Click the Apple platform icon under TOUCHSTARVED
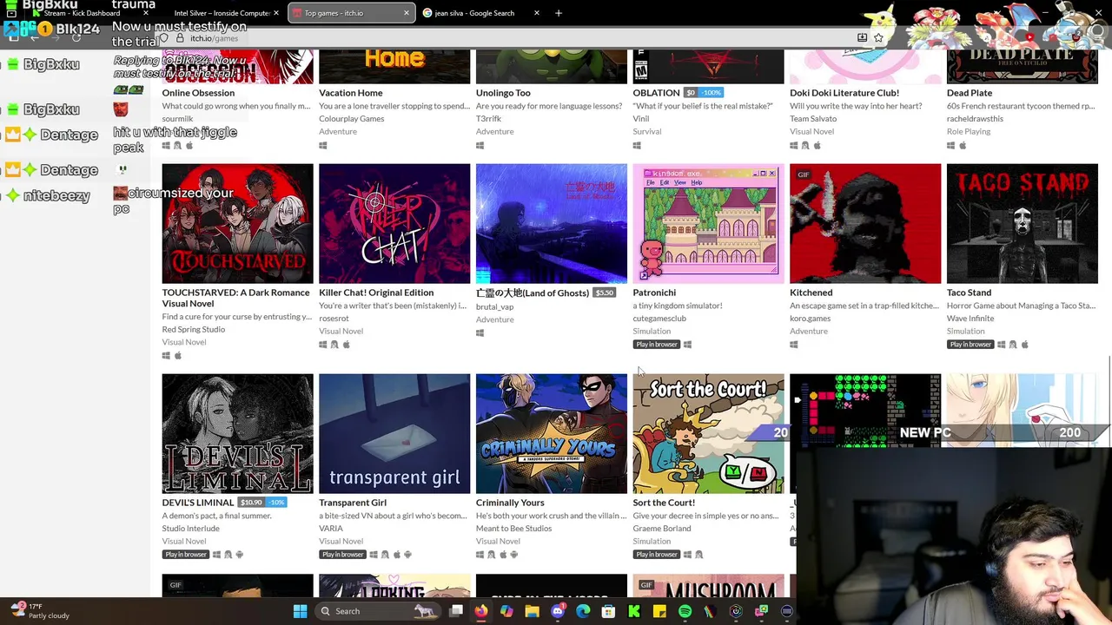 pyautogui.click(x=178, y=356)
